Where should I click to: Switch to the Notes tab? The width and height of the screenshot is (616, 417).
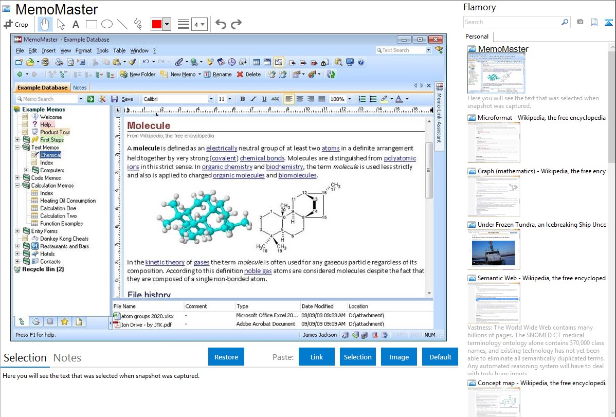click(67, 358)
